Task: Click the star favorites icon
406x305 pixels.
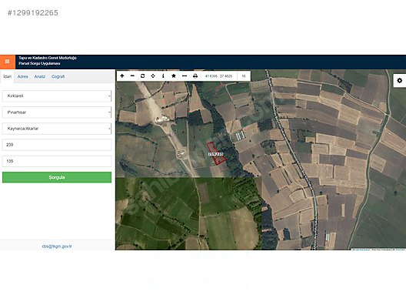Action: point(174,76)
